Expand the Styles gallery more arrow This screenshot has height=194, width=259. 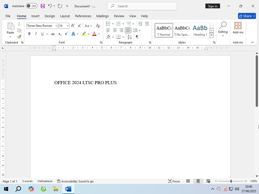(x=211, y=36)
